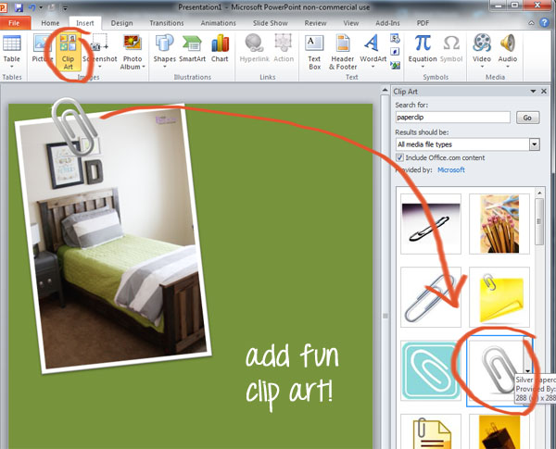Switch to the Review tab

point(315,23)
